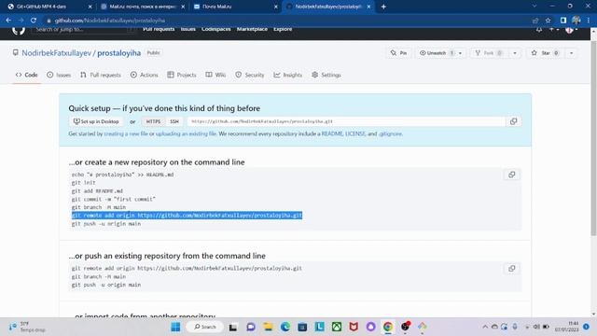Open Microsoft Edge from taskbar
This screenshot has width=597, height=336.
285,327
